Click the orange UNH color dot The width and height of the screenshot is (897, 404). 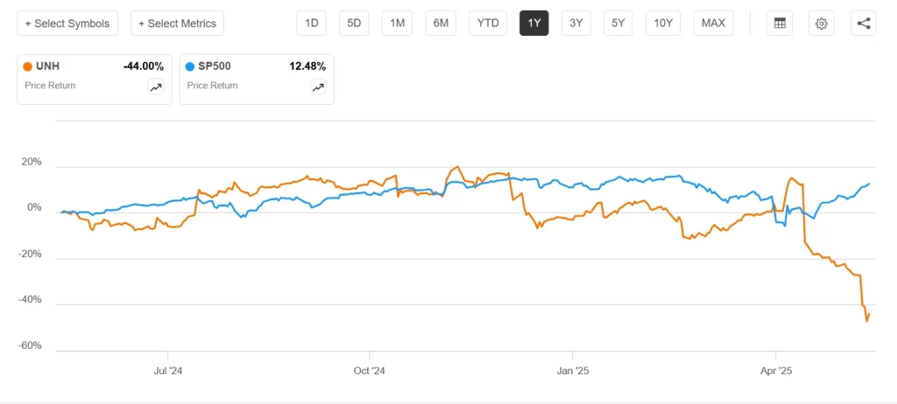coord(27,66)
